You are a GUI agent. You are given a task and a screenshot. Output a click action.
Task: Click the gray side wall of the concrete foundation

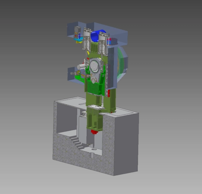[x=126, y=144]
